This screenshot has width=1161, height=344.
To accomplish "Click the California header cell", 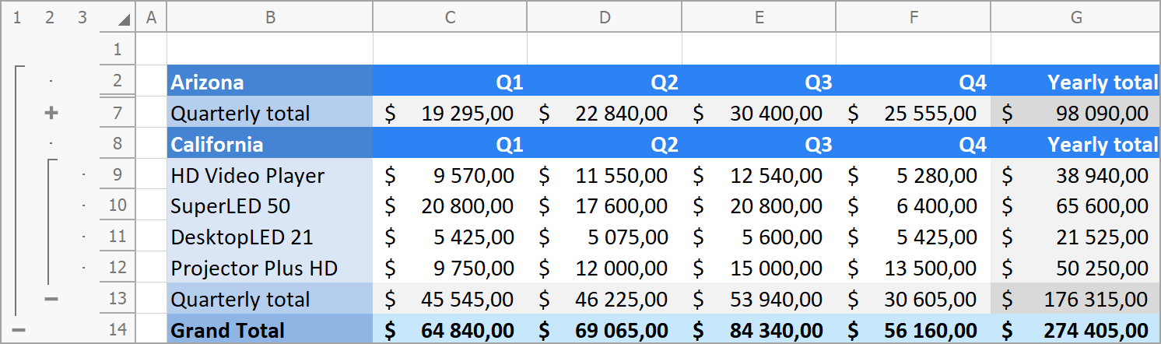I will point(269,144).
